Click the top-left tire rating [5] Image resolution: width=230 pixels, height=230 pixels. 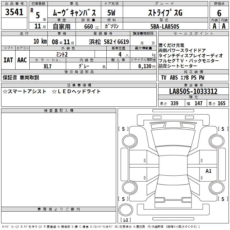[x=123, y=129]
